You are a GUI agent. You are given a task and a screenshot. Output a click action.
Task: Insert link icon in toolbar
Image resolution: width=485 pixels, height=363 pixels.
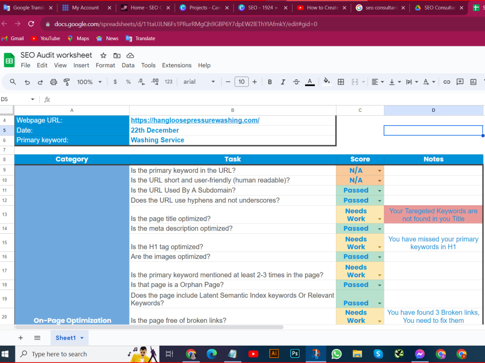click(x=447, y=82)
